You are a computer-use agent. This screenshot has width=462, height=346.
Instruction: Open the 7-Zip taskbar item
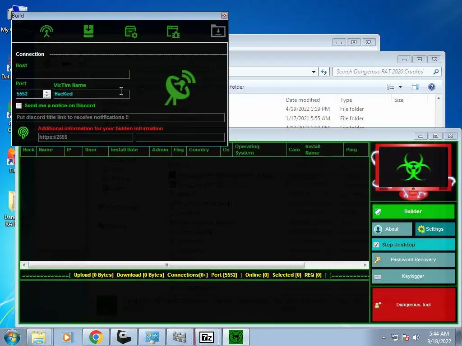[207, 337]
